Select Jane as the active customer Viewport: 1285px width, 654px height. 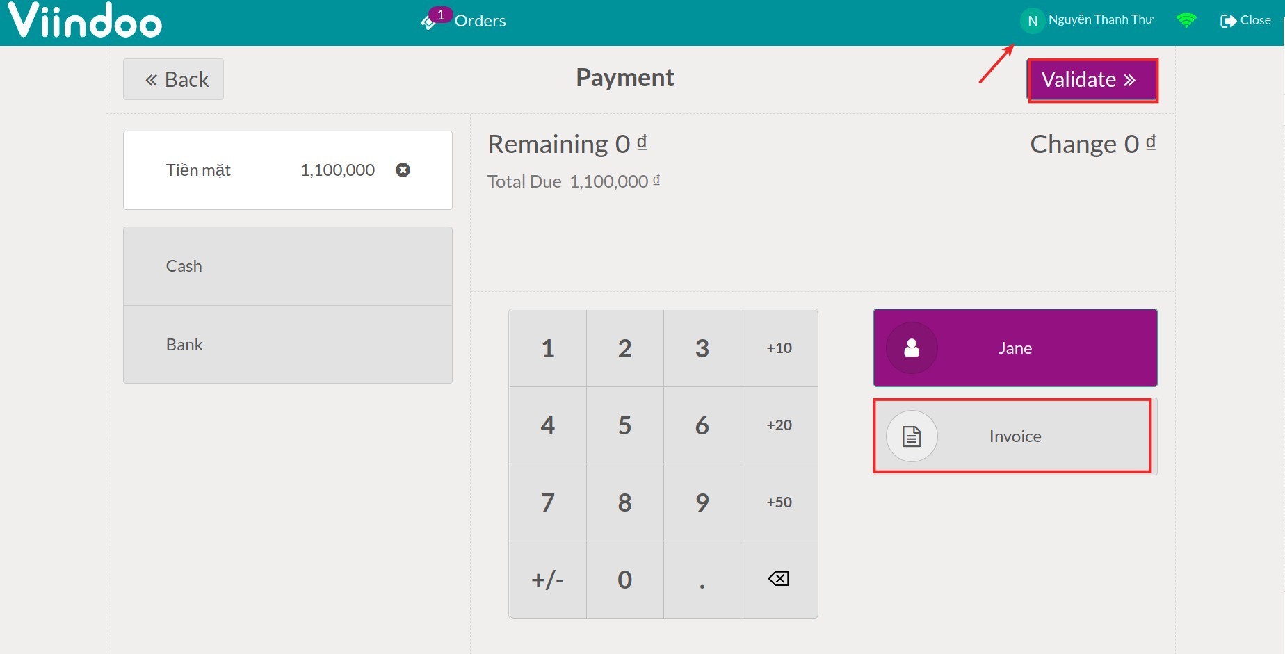tap(1014, 348)
